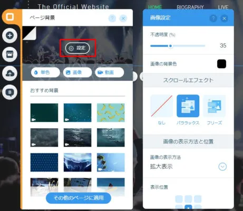Viewport: 243px width, 211px height.
Task: Click the black-white corner preview thumbnail
Action: [x=30, y=33]
